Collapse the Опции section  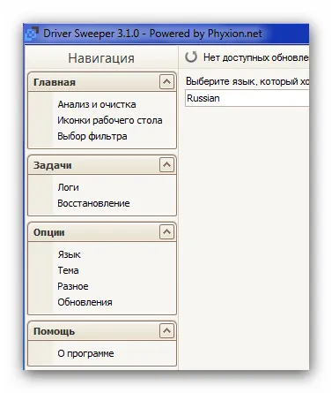pos(166,231)
